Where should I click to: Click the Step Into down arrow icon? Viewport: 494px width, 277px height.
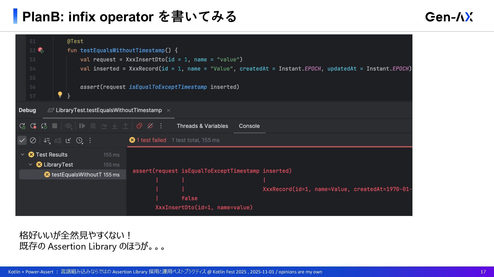(x=114, y=126)
